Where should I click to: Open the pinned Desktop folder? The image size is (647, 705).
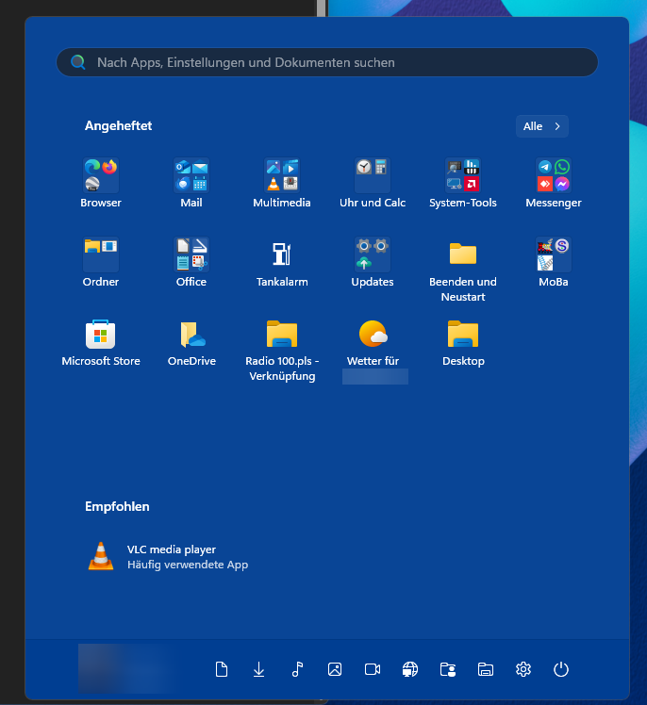pos(463,334)
